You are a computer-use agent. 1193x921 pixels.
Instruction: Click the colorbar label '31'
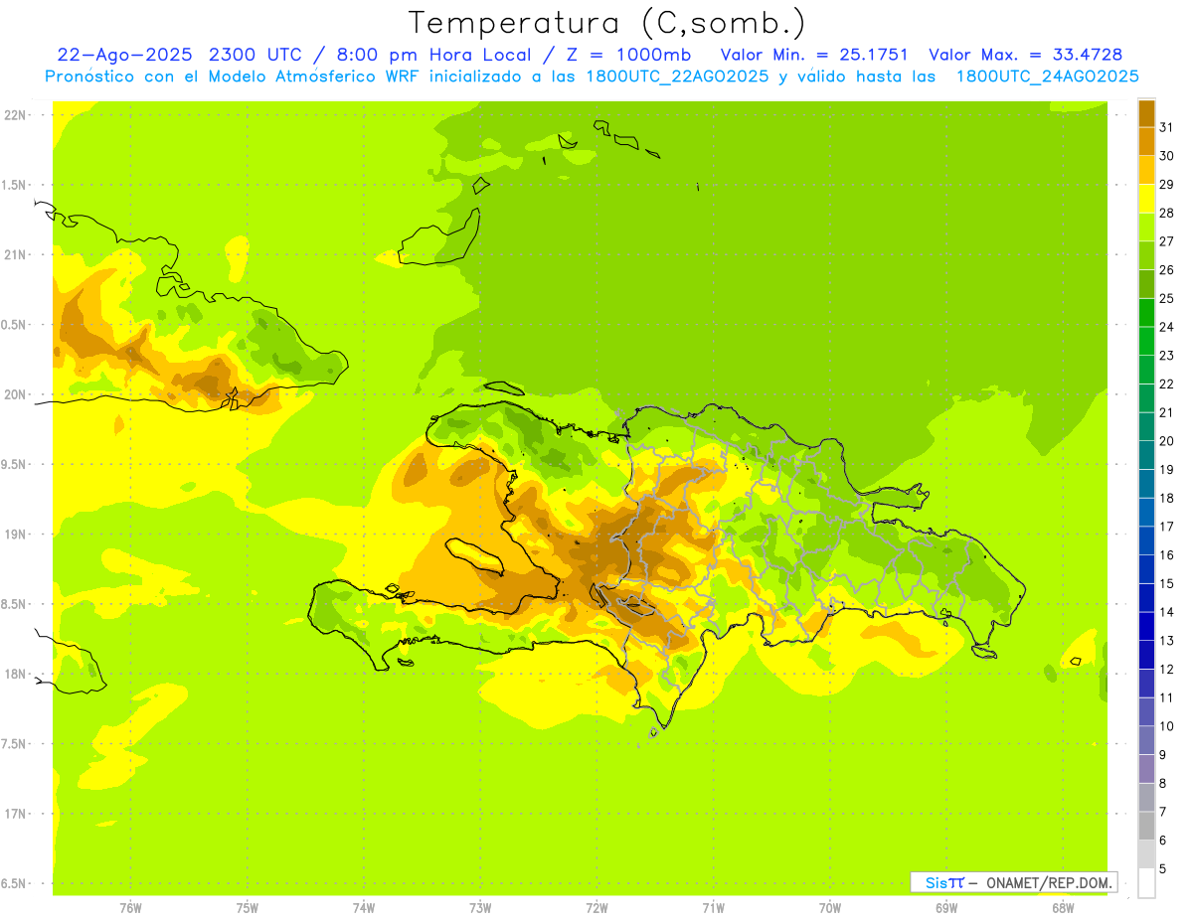click(x=1166, y=127)
